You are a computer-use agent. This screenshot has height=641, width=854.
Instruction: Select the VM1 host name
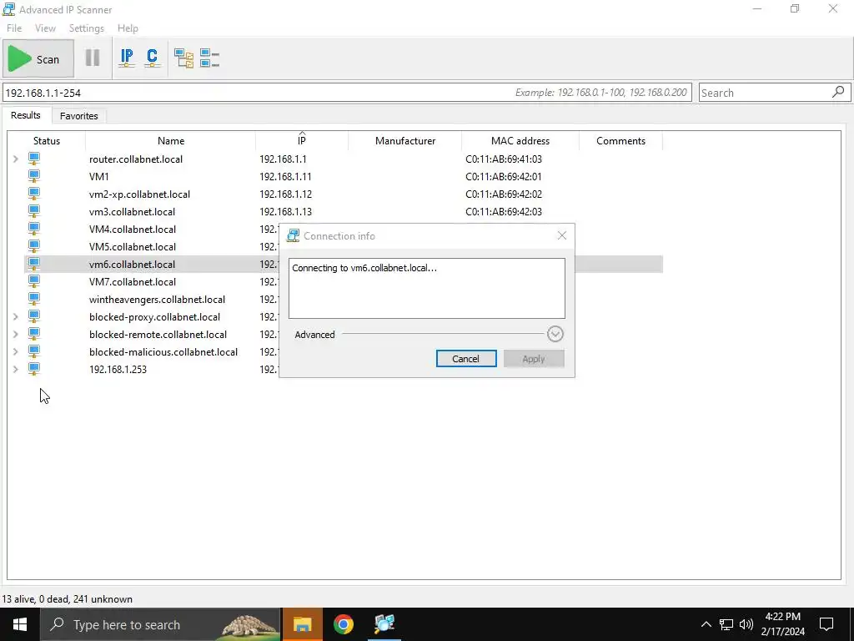[99, 177]
